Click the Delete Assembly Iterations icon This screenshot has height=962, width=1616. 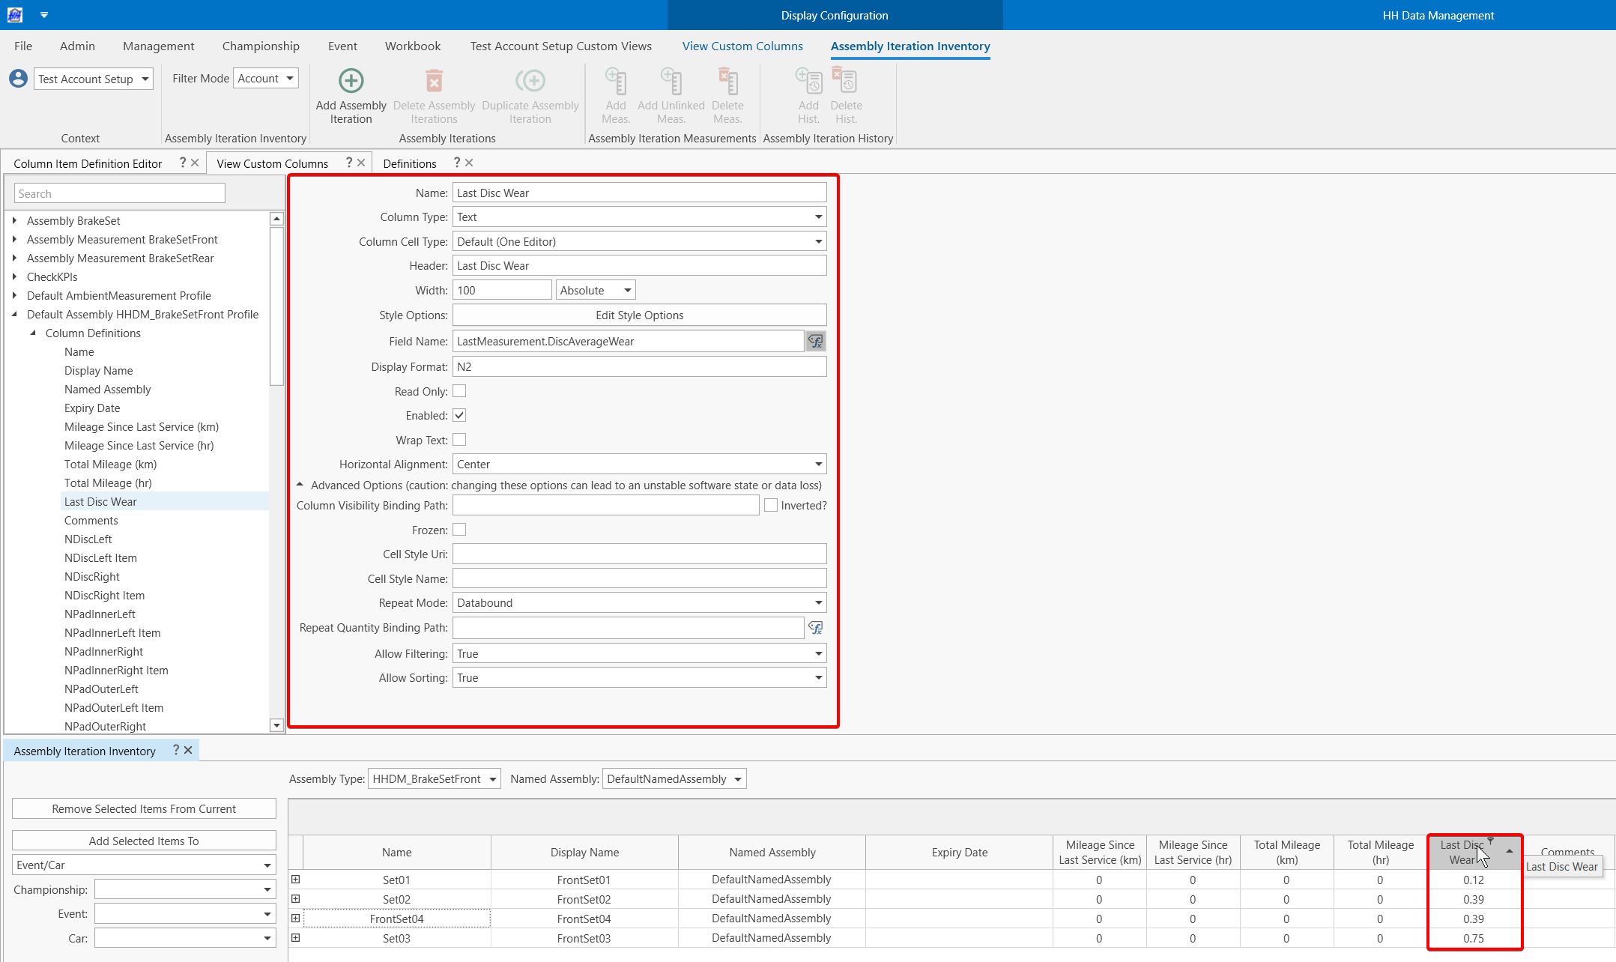coord(434,80)
